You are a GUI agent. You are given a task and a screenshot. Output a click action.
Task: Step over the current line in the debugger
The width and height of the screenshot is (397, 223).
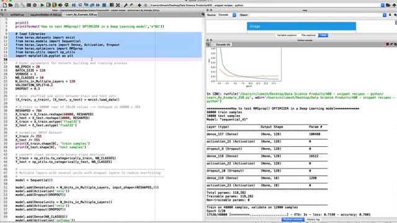point(80,5)
